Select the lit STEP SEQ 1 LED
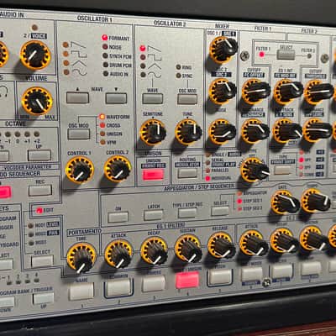 [239, 201]
